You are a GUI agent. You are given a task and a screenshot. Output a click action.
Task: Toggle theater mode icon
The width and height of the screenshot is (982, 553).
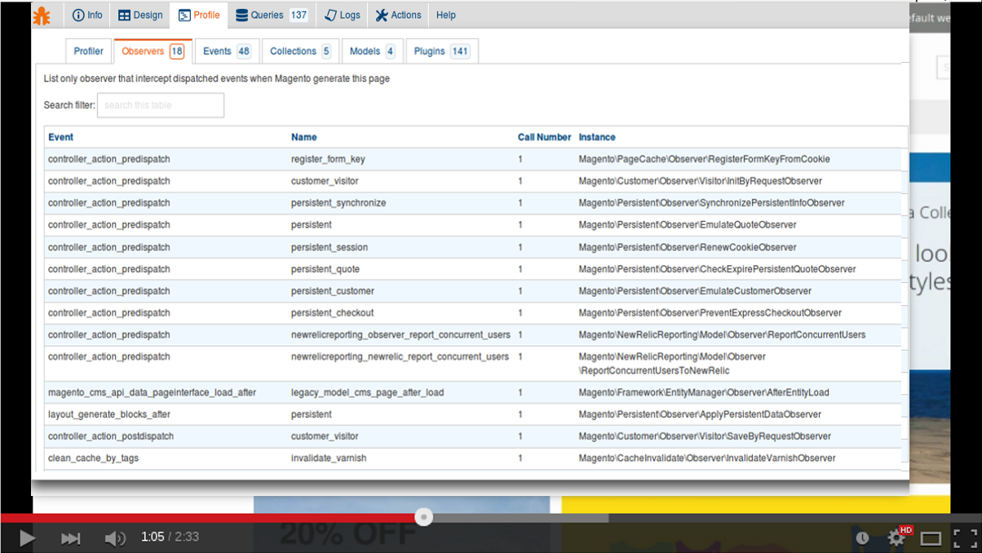point(931,538)
